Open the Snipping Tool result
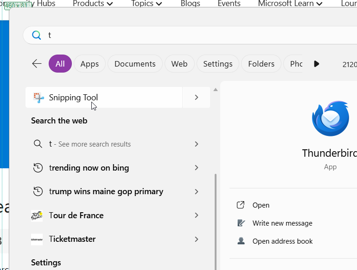 [x=104, y=98]
